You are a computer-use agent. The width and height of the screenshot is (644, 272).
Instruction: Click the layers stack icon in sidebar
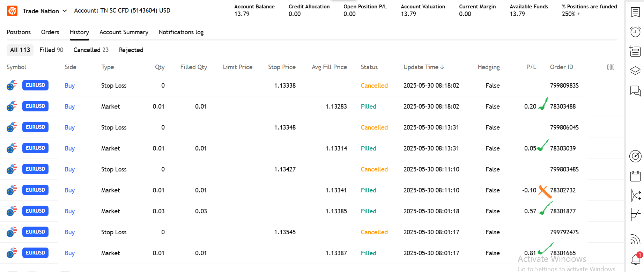pos(635,71)
